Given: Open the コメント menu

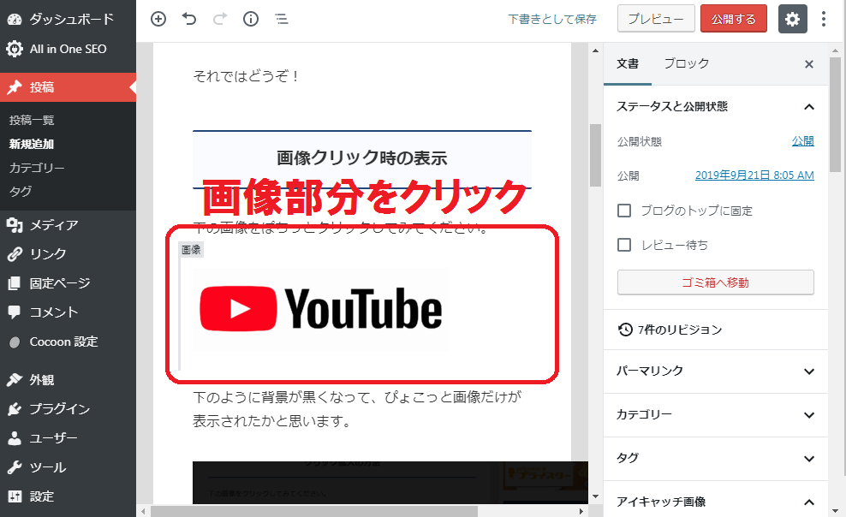Looking at the screenshot, I should pyautogui.click(x=68, y=312).
